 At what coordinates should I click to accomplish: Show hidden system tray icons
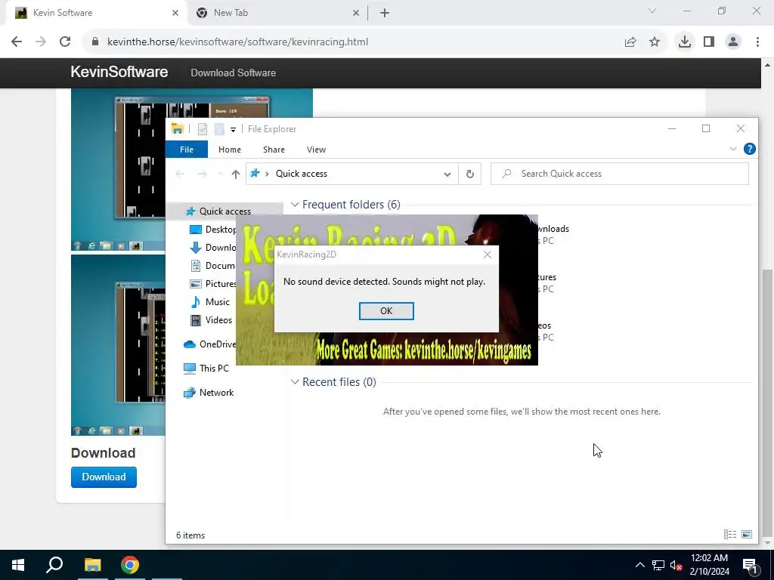pyautogui.click(x=639, y=565)
